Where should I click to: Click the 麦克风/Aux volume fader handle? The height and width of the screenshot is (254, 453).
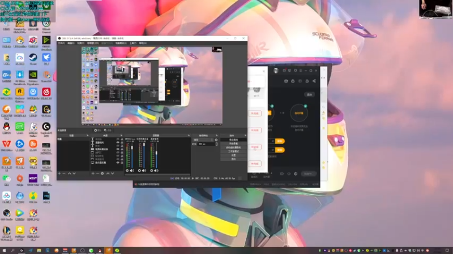[x=133, y=147]
